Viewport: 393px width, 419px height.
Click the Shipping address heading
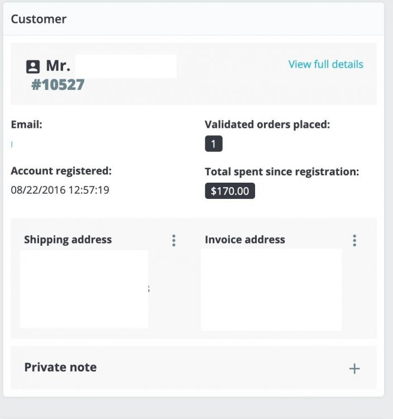click(68, 240)
